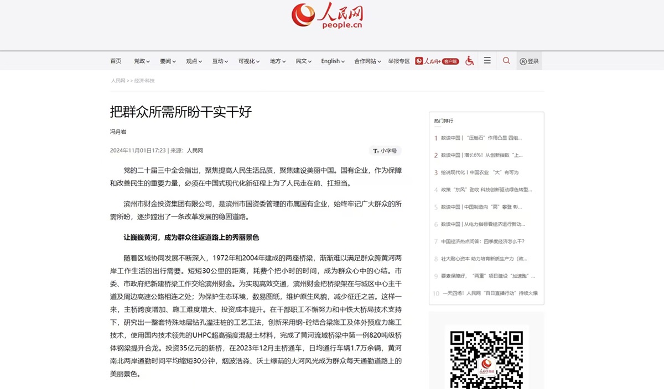Click the 人民网+ 客户端 app badge
Screen dimensions: 664x389
tap(437, 61)
